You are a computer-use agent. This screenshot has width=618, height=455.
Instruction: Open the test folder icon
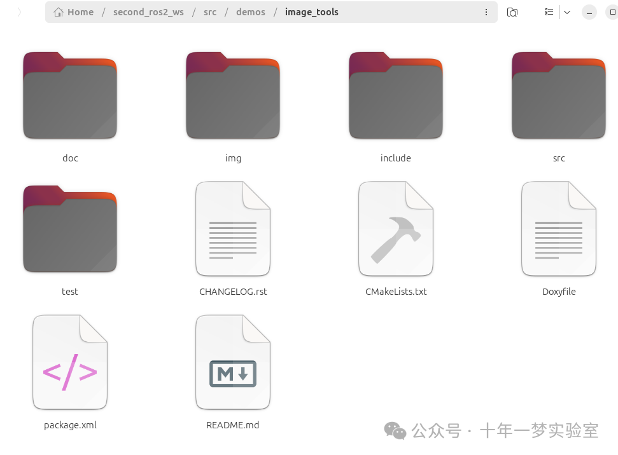[70, 229]
